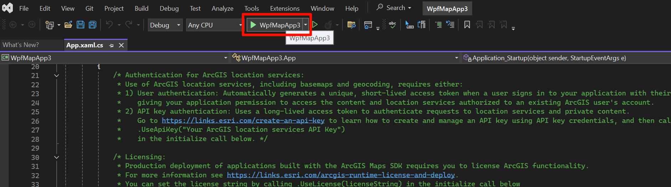671x187 pixels.
Task: Select the App.xaml.cs tab
Action: (x=85, y=45)
